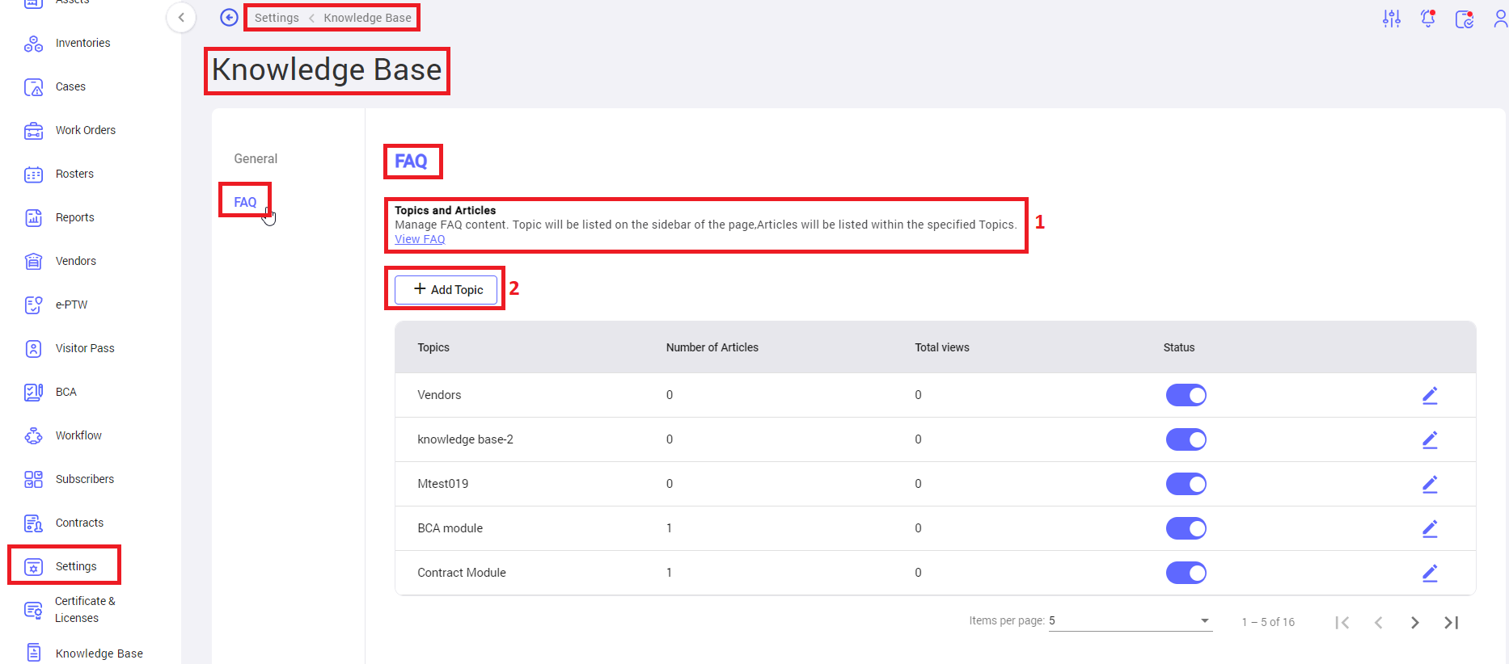Click the circled back arrow icon
Screen dimensions: 1509x664
[x=229, y=18]
